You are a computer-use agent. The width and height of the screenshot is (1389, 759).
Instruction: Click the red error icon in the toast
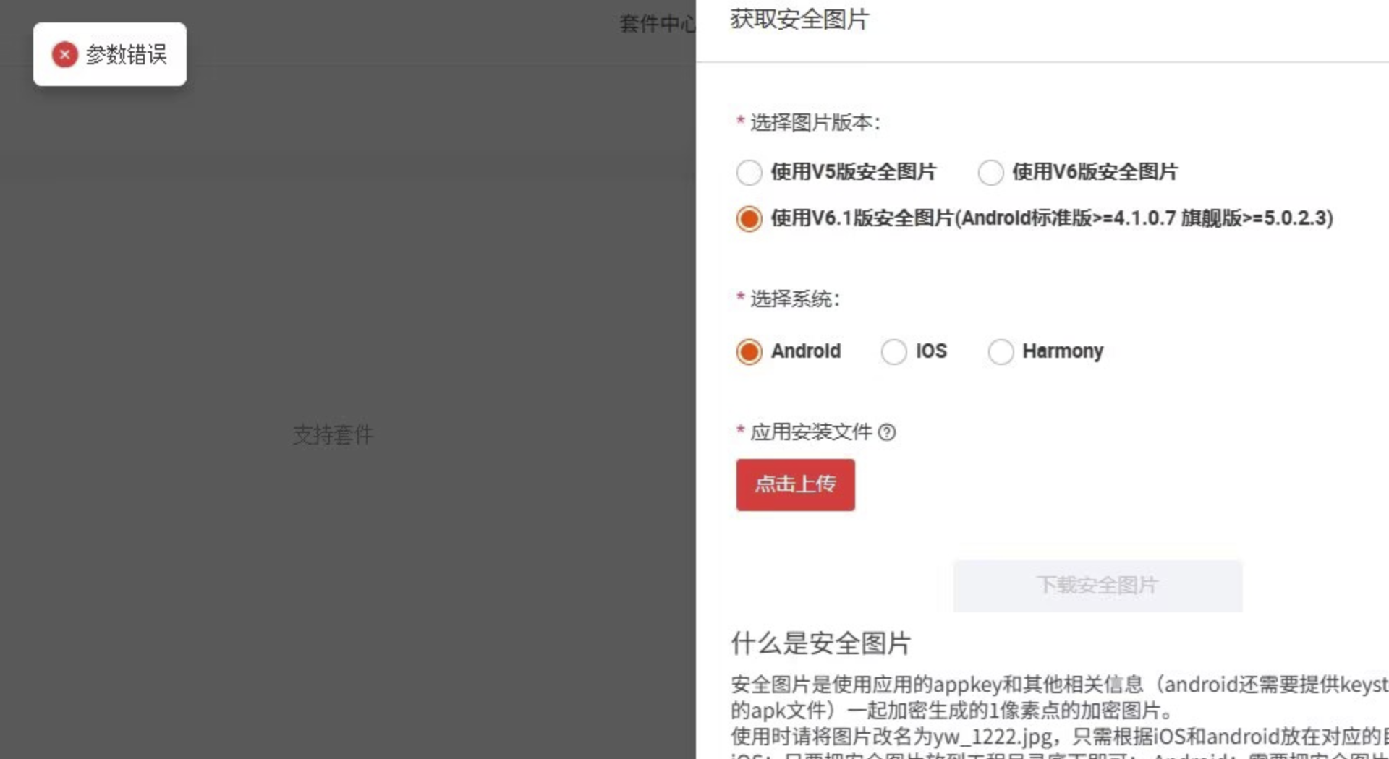click(64, 54)
